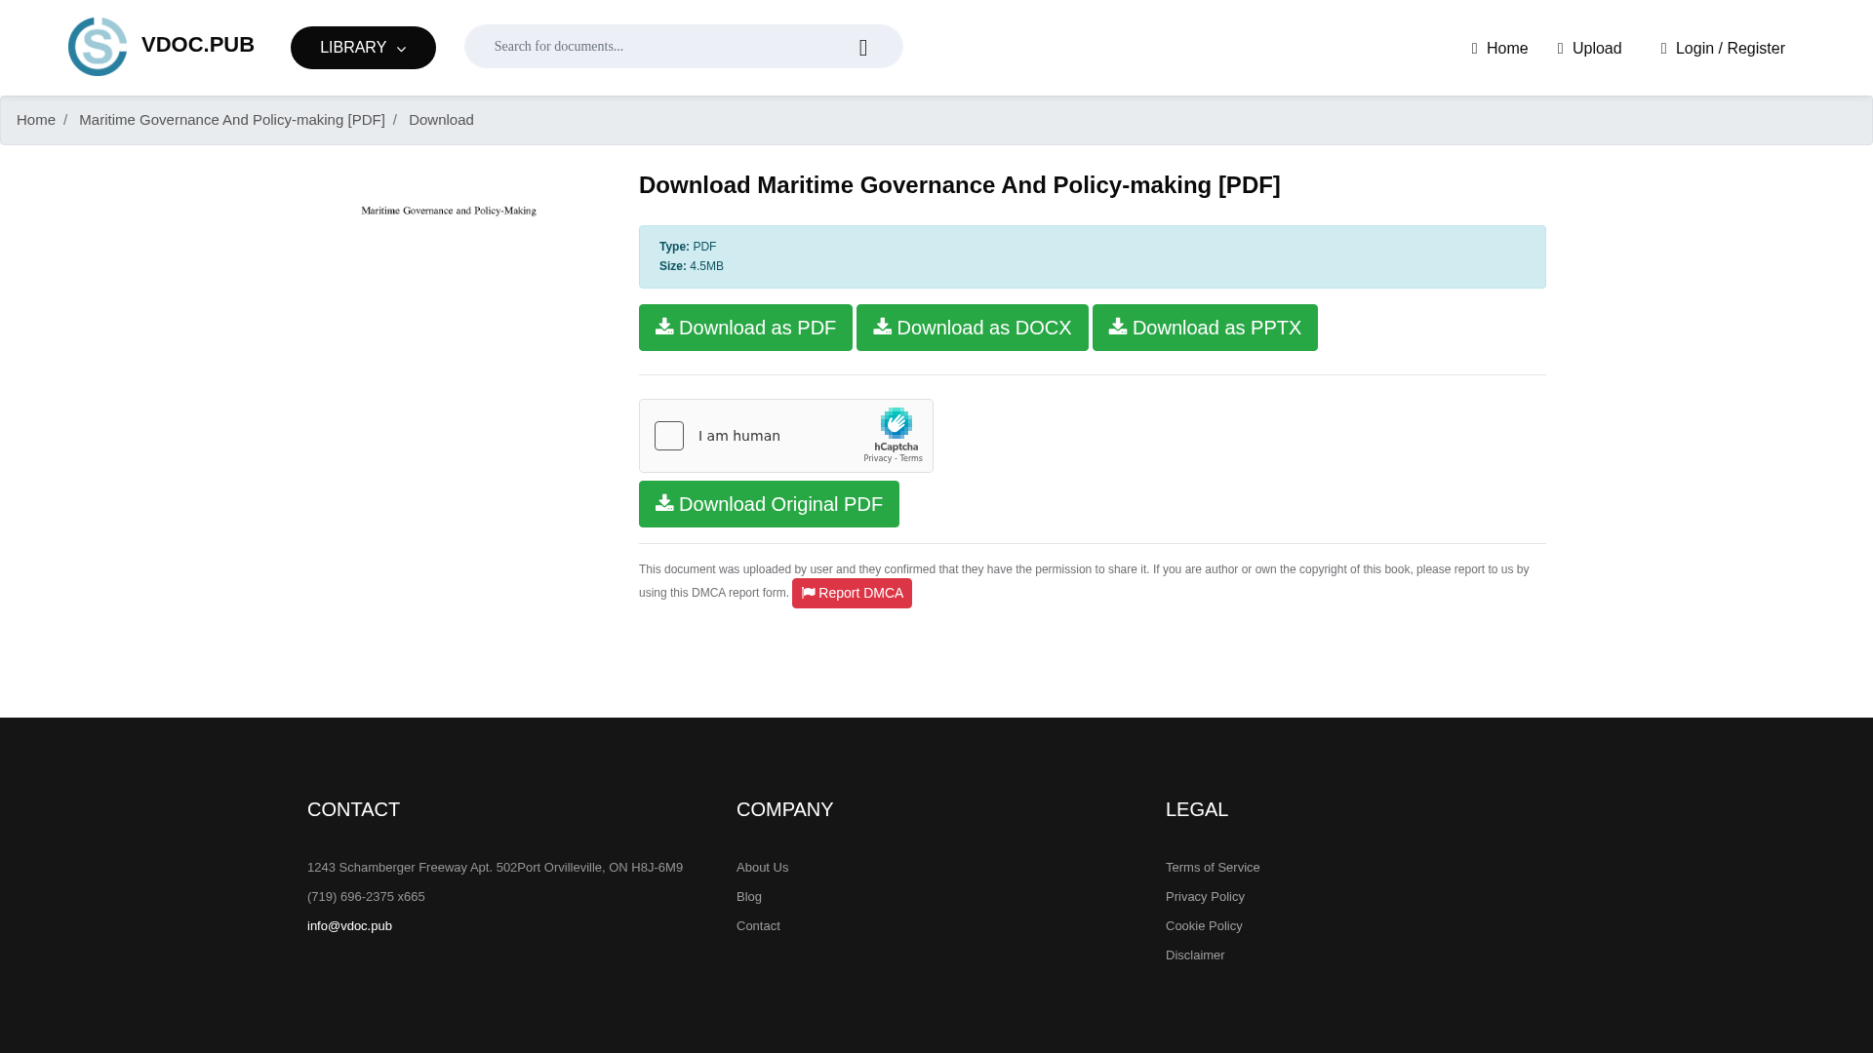Click the phone number (719) 696-2375 x665
Viewport: 1873px width, 1053px height.
click(x=366, y=897)
